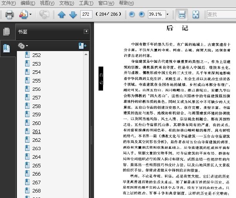Open the 编辑(E) menu
Viewport: 236px width, 198px height.
pyautogui.click(x=28, y=3)
